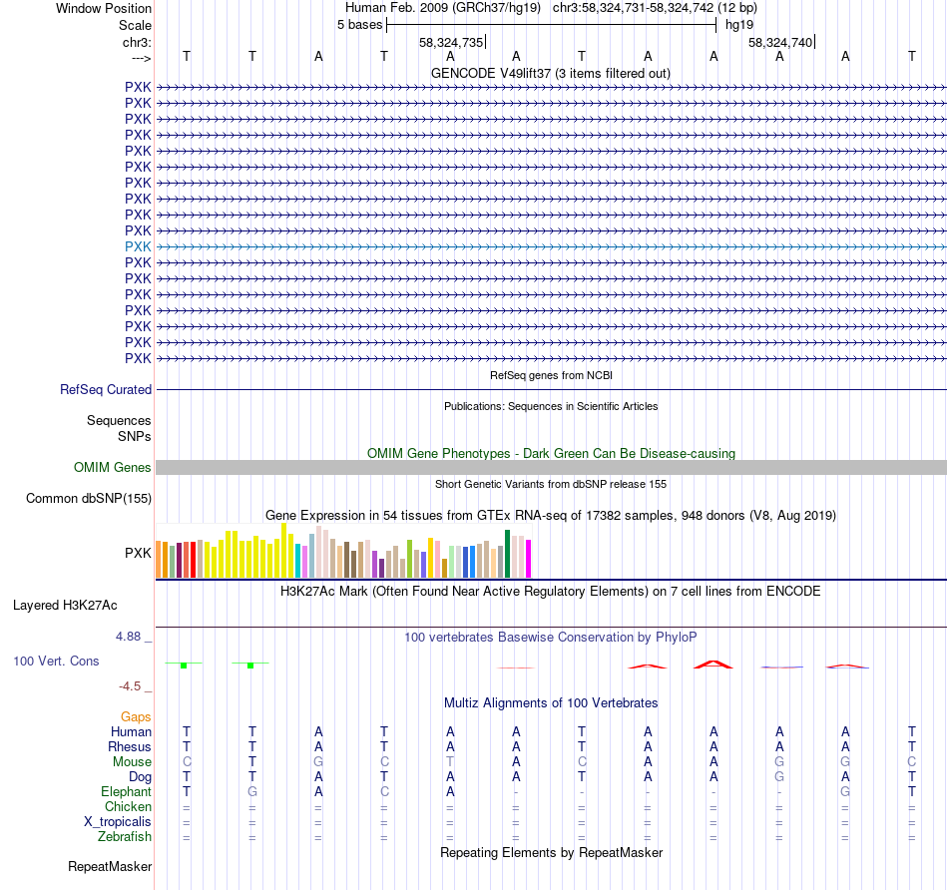Click the hg19 text beside the scale bar
The image size is (948, 890).
(739, 25)
